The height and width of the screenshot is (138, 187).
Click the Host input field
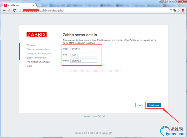[84, 49]
